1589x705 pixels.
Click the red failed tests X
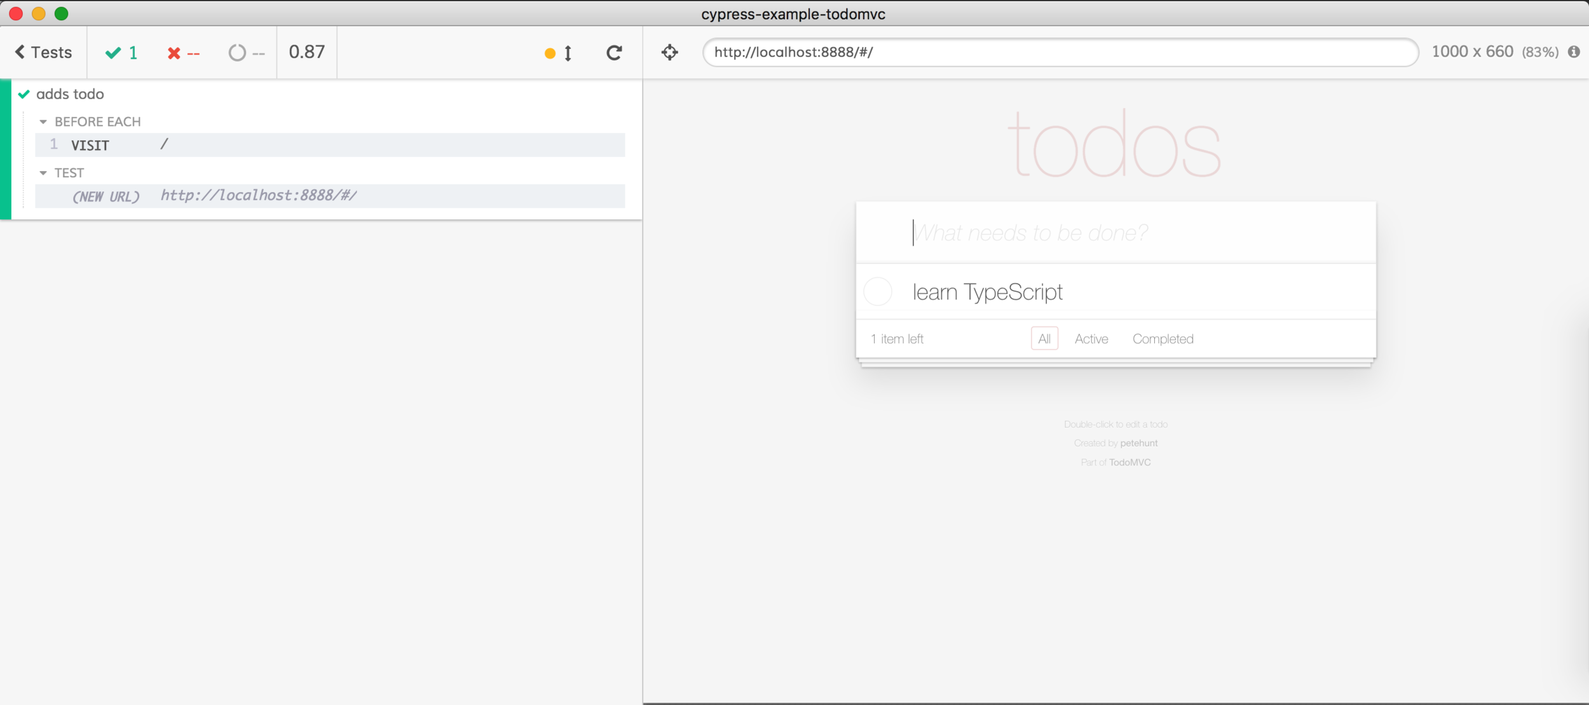[174, 53]
